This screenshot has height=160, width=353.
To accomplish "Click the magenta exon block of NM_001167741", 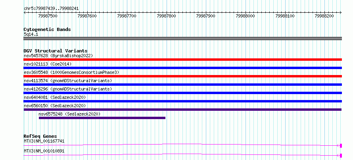I will tap(341, 146).
